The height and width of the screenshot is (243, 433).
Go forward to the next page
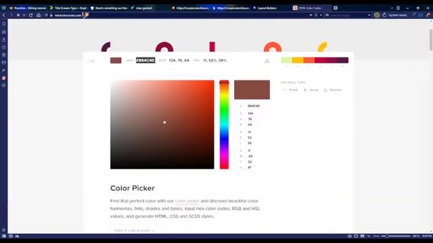11,15
